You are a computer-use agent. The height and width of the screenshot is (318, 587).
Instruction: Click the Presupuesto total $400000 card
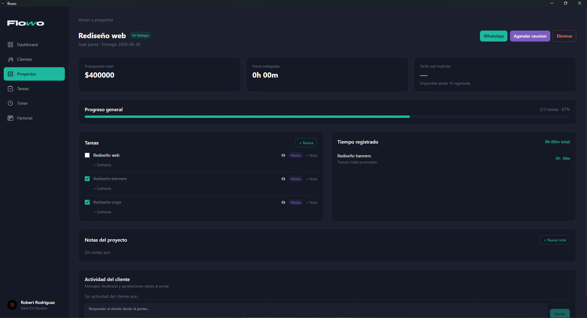[x=160, y=75]
